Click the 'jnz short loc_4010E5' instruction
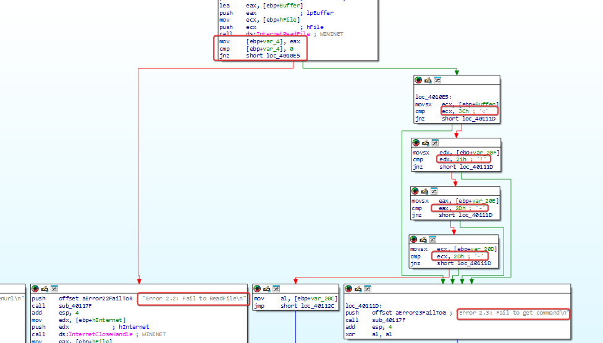The image size is (603, 343). pyautogui.click(x=259, y=56)
